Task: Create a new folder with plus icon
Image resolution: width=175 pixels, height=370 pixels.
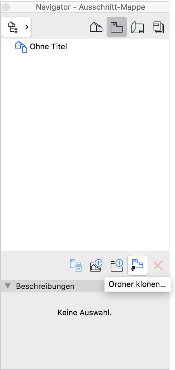Action: (117, 265)
